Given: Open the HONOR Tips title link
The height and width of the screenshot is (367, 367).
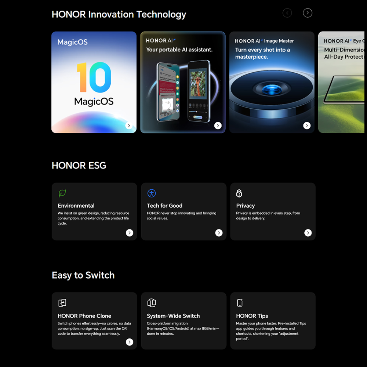Looking at the screenshot, I should (252, 316).
